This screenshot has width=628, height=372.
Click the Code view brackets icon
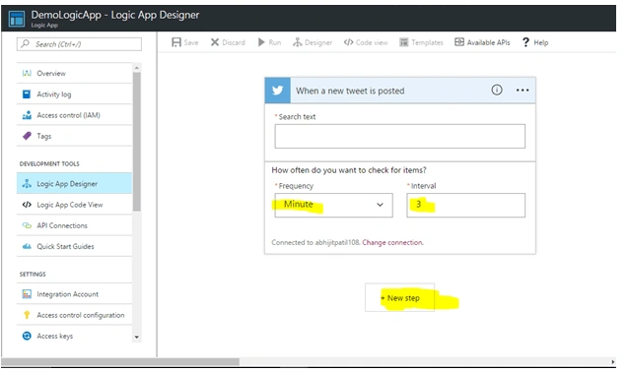(x=348, y=42)
